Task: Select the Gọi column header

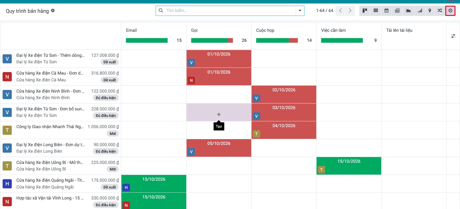Action: tap(194, 30)
